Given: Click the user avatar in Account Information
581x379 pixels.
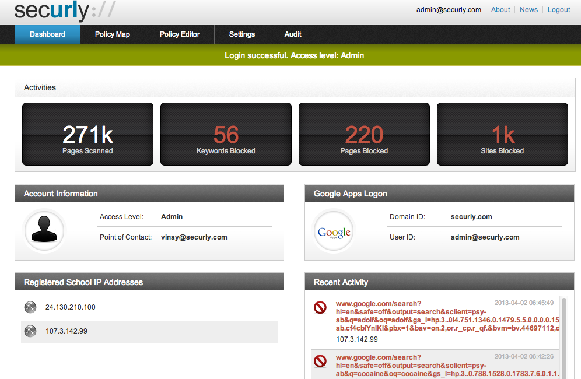Looking at the screenshot, I should 44,230.
